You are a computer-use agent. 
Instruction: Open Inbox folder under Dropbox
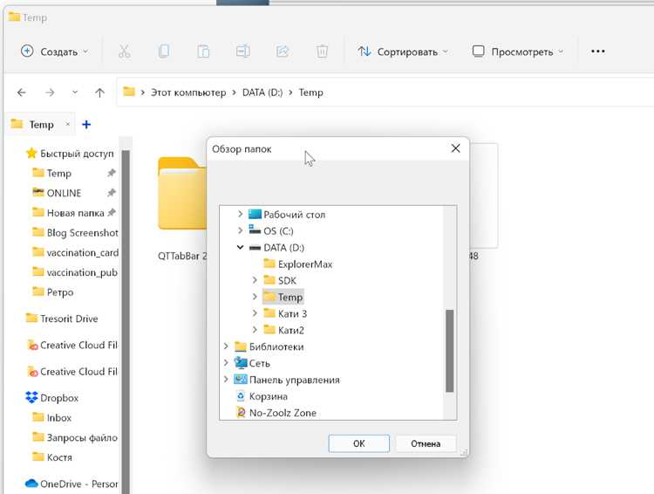pos(51,417)
